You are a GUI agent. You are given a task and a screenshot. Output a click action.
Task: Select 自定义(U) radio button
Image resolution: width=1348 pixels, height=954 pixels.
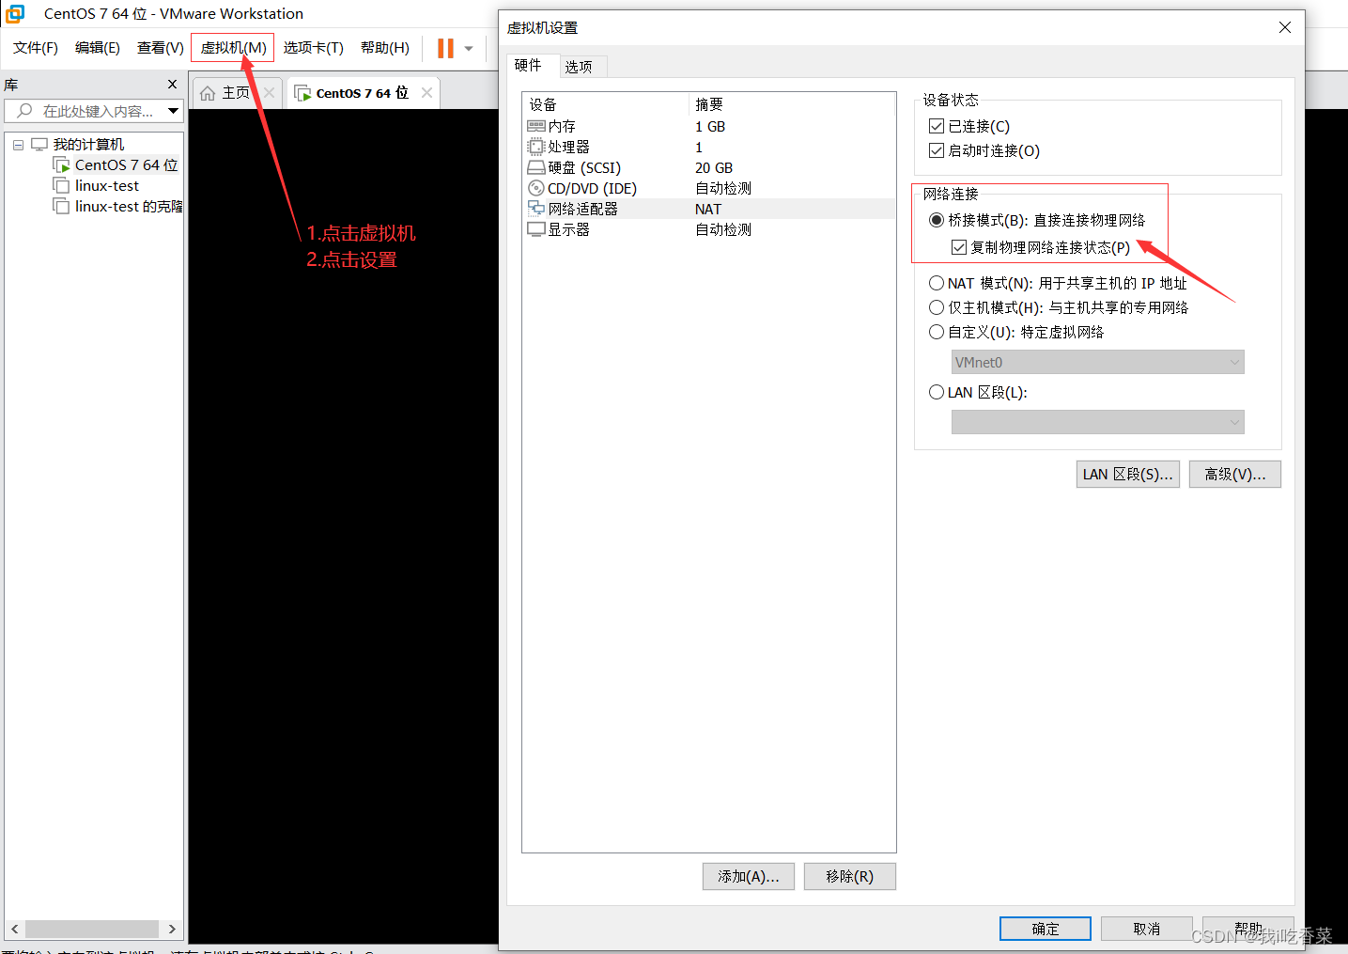[x=937, y=332]
